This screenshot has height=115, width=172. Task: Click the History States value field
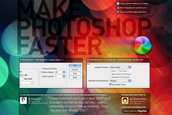point(59,72)
